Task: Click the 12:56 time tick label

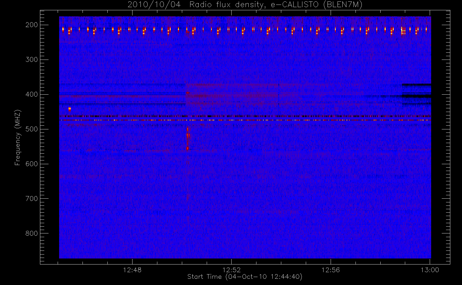Action: coord(331,270)
